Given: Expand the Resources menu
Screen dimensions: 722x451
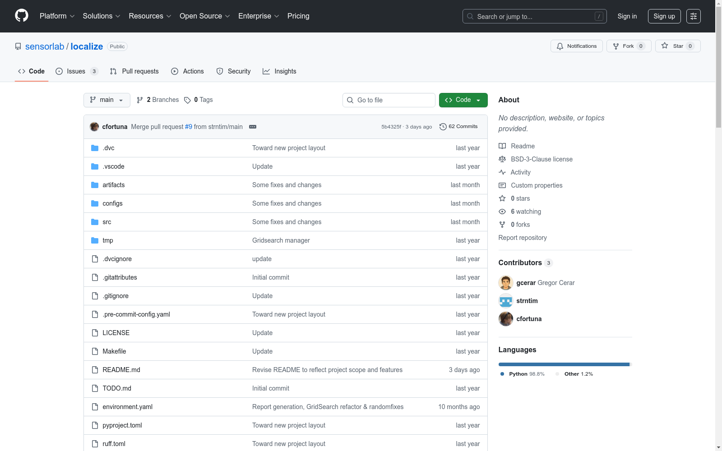Looking at the screenshot, I should pos(150,16).
